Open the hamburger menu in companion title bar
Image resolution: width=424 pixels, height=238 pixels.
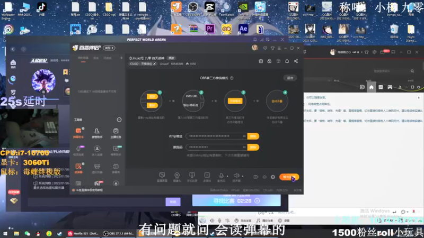[x=279, y=48]
